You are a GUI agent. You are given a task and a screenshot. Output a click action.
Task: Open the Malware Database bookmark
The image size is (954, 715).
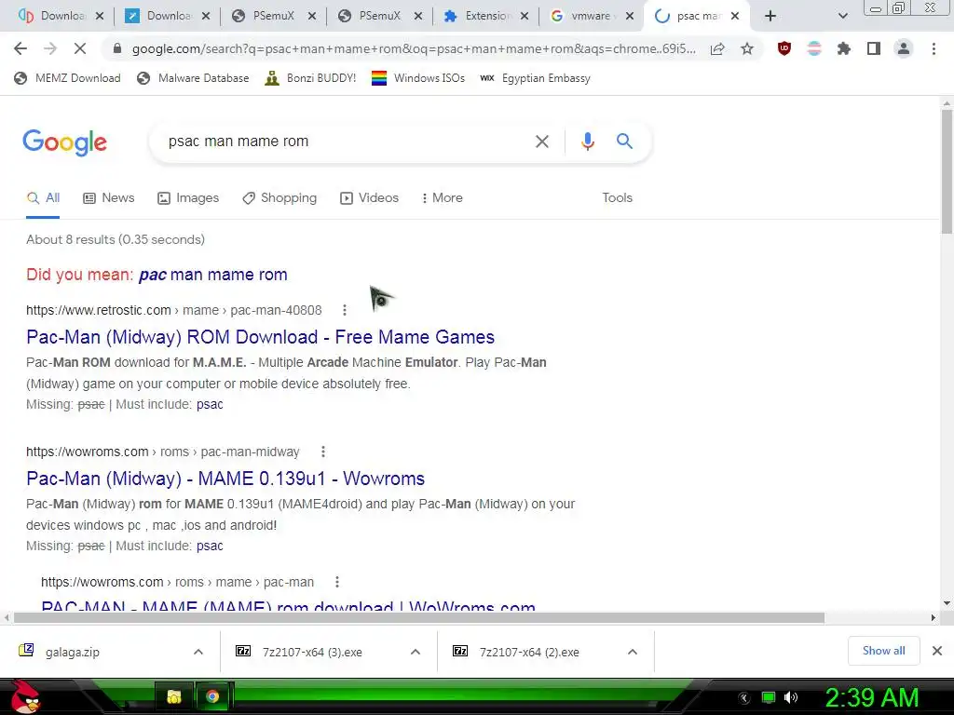coord(194,78)
